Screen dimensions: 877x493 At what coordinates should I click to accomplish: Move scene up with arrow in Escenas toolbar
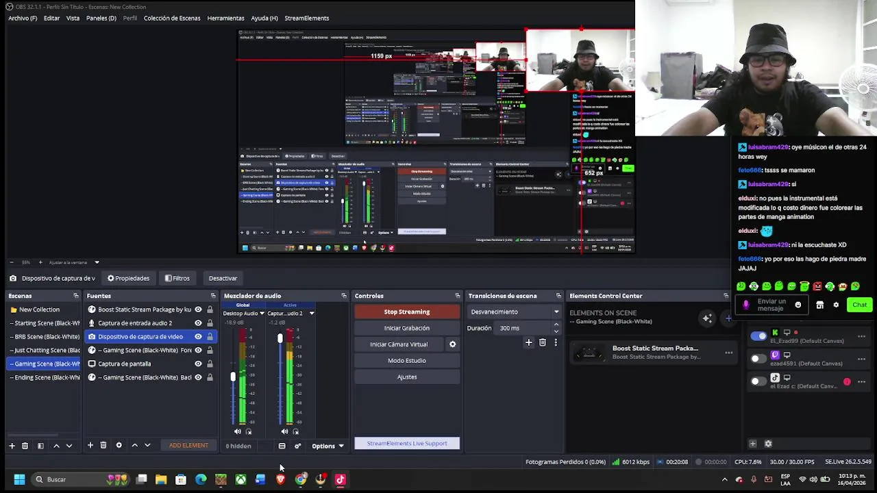(56, 446)
